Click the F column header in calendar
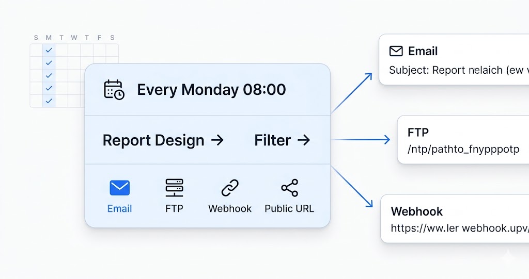 [x=99, y=38]
